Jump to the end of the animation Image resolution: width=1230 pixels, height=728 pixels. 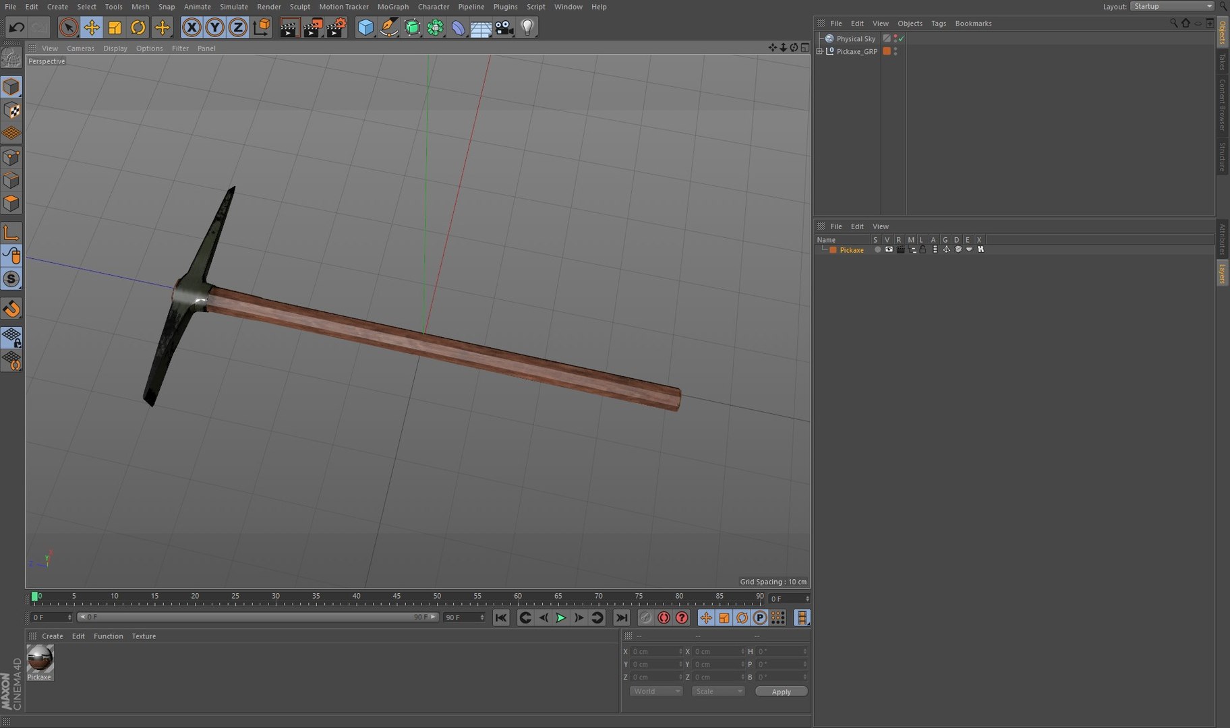[622, 618]
